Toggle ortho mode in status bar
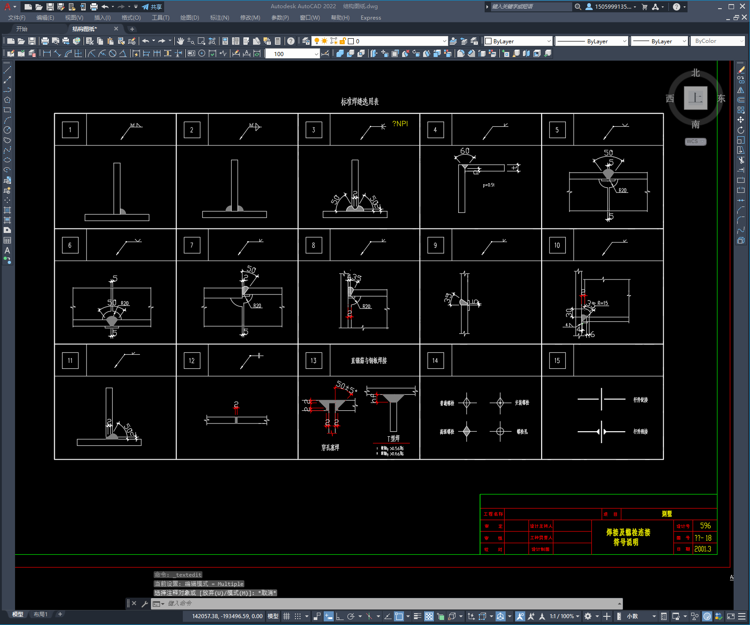750x625 pixels. (x=340, y=616)
